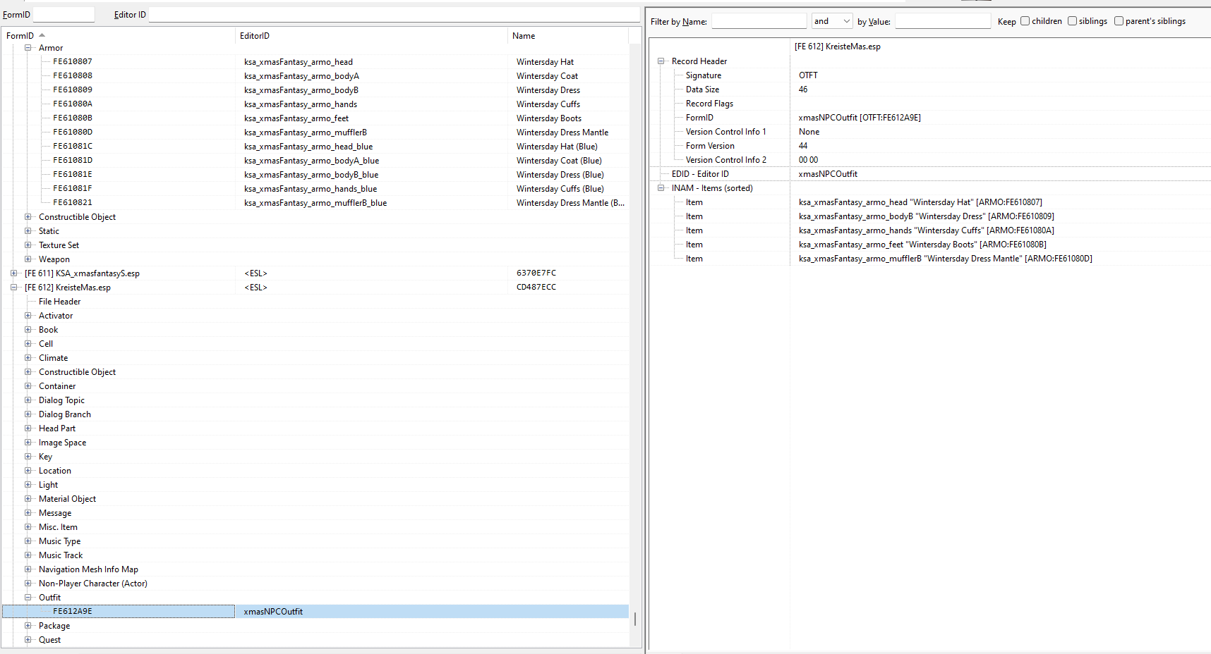Click the Record Flags row
1211x654 pixels.
[x=930, y=104]
